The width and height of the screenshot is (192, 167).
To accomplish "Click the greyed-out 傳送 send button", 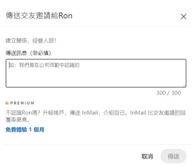I will tap(173, 156).
